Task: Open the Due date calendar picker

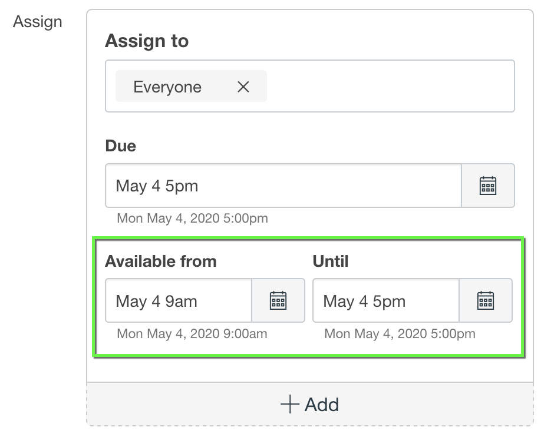Action: coord(487,186)
